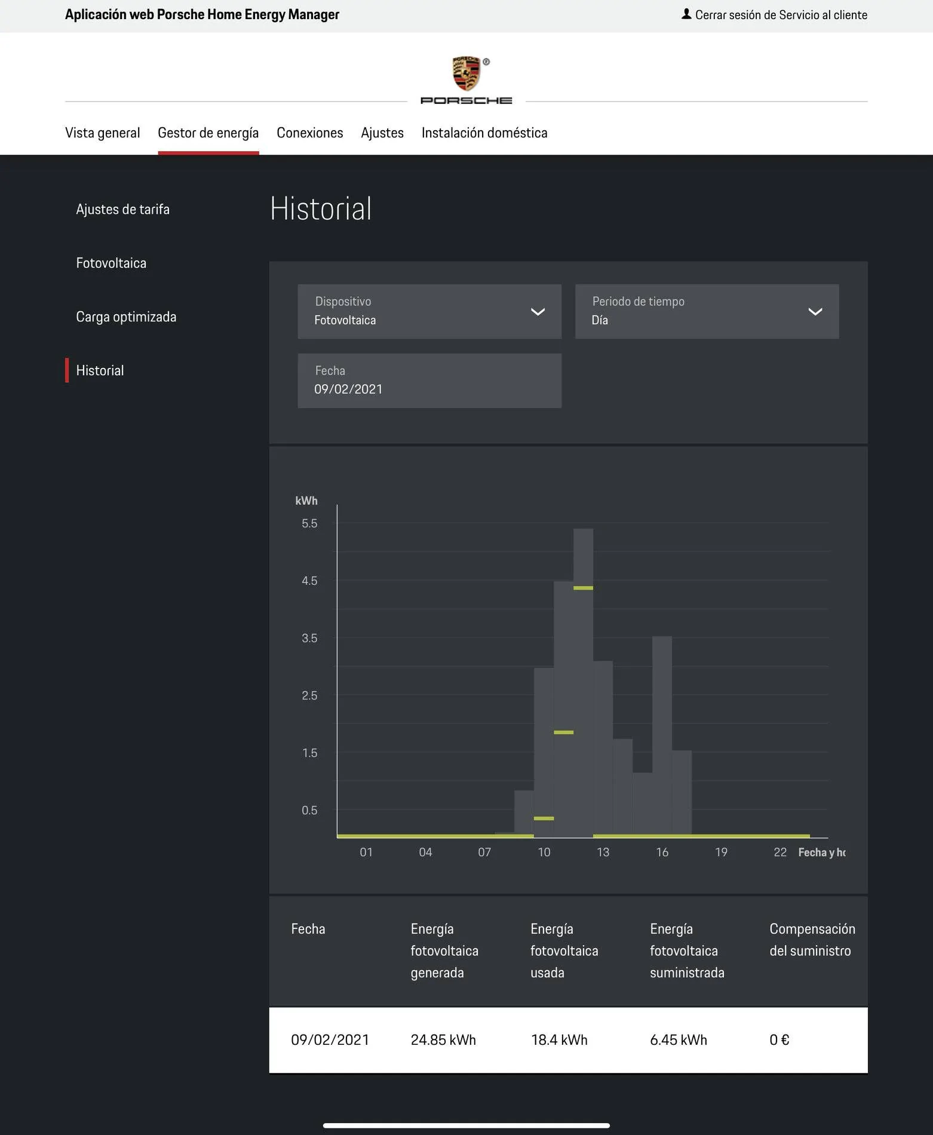Click the tallest bar in chart
Image resolution: width=933 pixels, height=1135 pixels.
click(x=583, y=683)
